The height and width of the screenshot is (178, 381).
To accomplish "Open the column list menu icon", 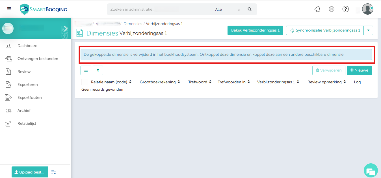I will (86, 70).
